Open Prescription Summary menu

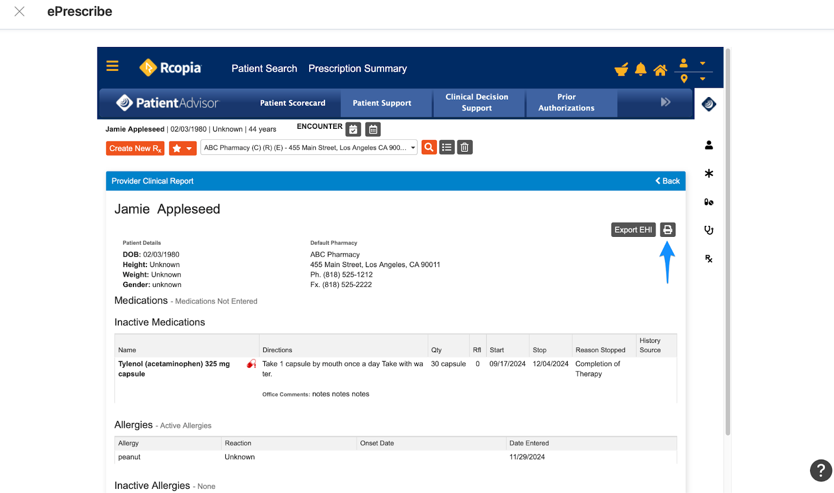(358, 68)
